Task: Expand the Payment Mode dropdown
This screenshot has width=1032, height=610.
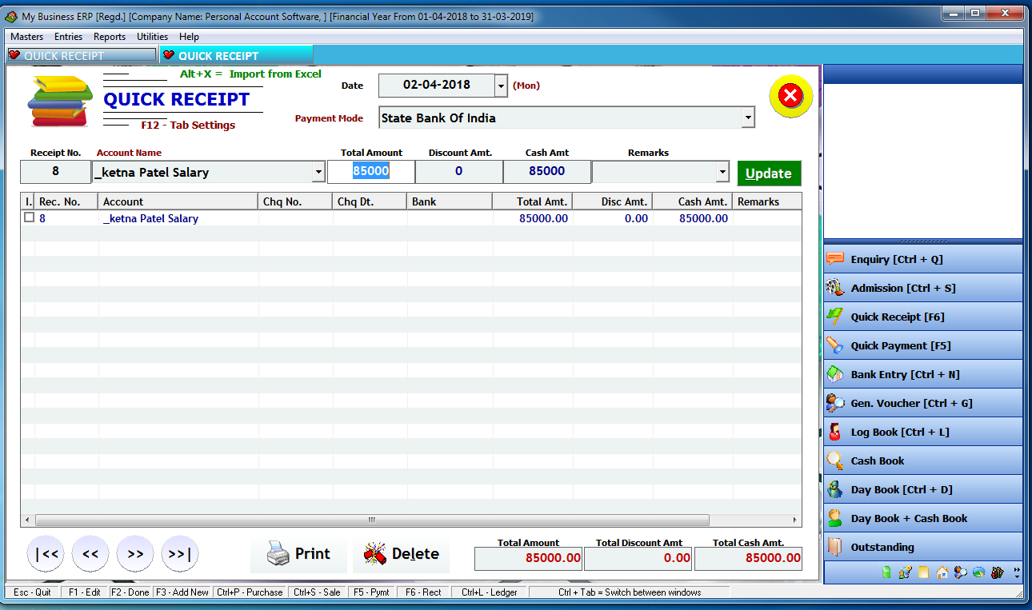Action: pyautogui.click(x=747, y=117)
